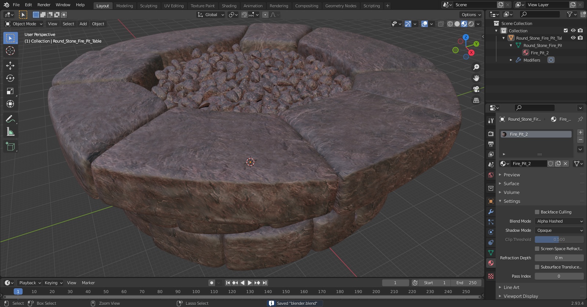Enable Subsurface Translucency checkbox

[537, 267]
